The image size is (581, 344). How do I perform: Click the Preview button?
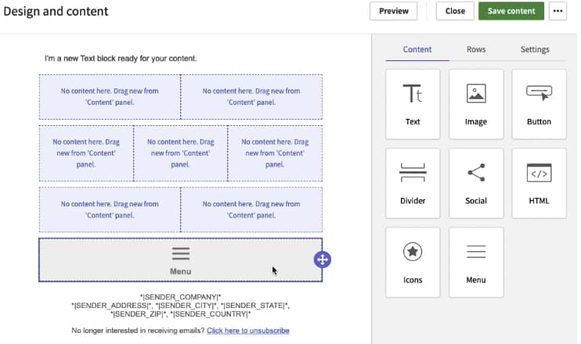pyautogui.click(x=393, y=11)
